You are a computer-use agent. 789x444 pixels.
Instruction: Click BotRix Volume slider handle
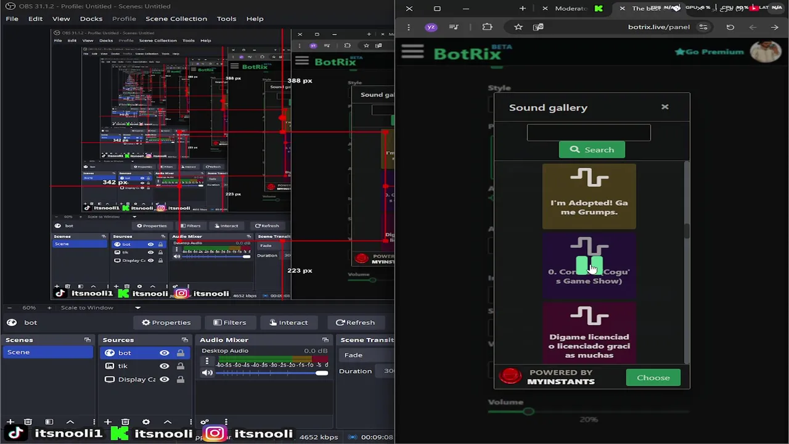tap(528, 411)
